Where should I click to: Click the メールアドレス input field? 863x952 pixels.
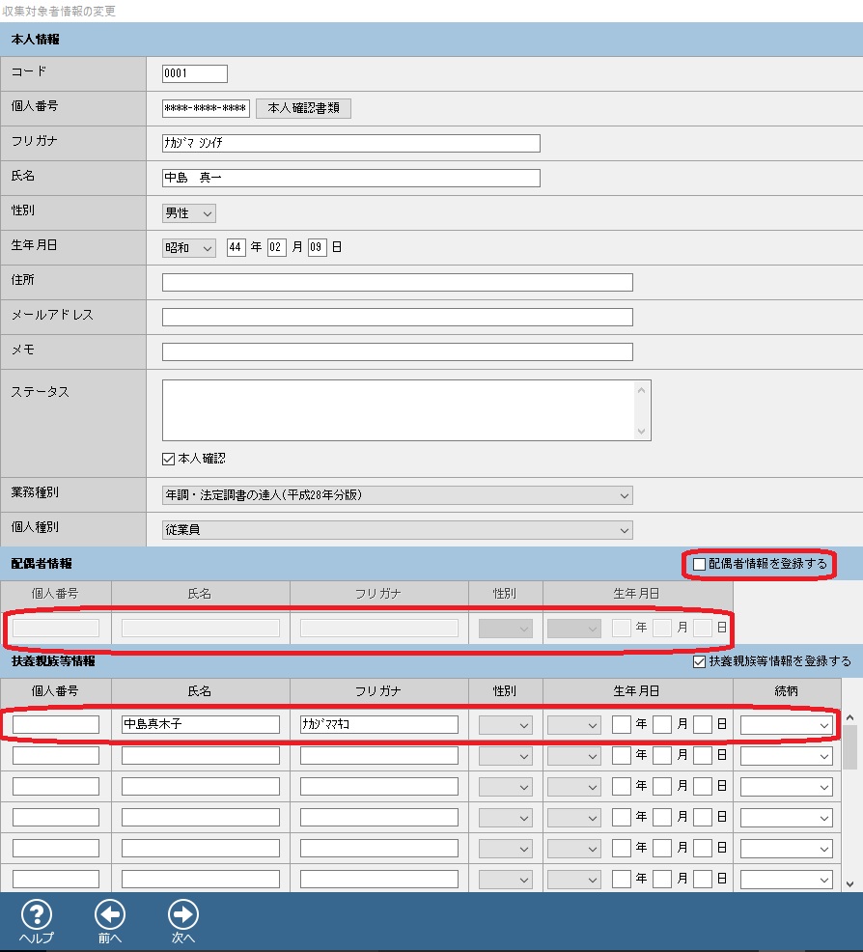(397, 317)
